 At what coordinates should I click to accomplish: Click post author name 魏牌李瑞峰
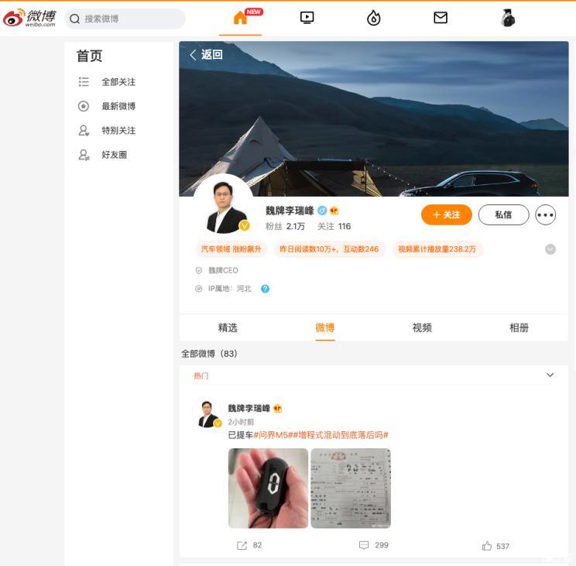(x=249, y=408)
